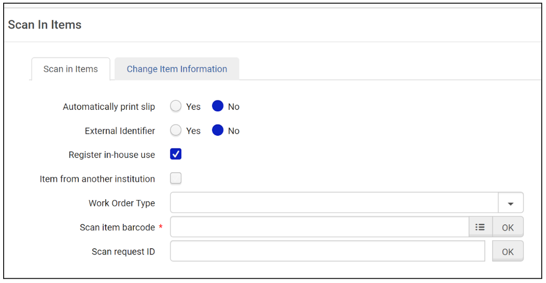The image size is (546, 283).
Task: Check Item from another institution checkbox
Action: pyautogui.click(x=176, y=179)
